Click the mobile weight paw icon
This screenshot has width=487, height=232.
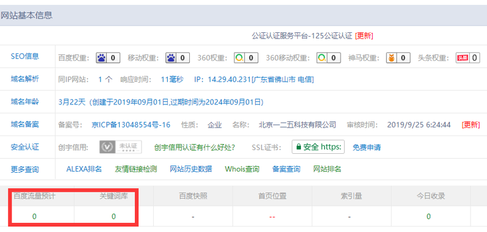[x=178, y=58]
